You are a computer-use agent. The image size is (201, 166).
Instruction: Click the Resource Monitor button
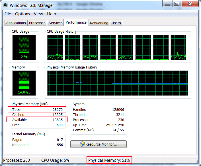tap(99, 144)
